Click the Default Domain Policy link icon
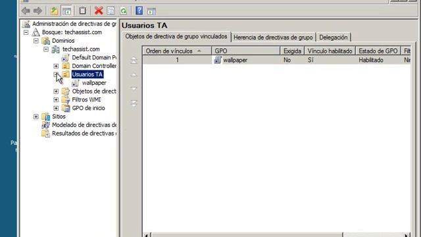This screenshot has height=237, width=421. 66,57
